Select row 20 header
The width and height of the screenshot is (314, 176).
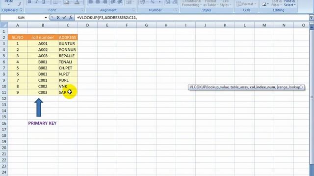pos(4,148)
